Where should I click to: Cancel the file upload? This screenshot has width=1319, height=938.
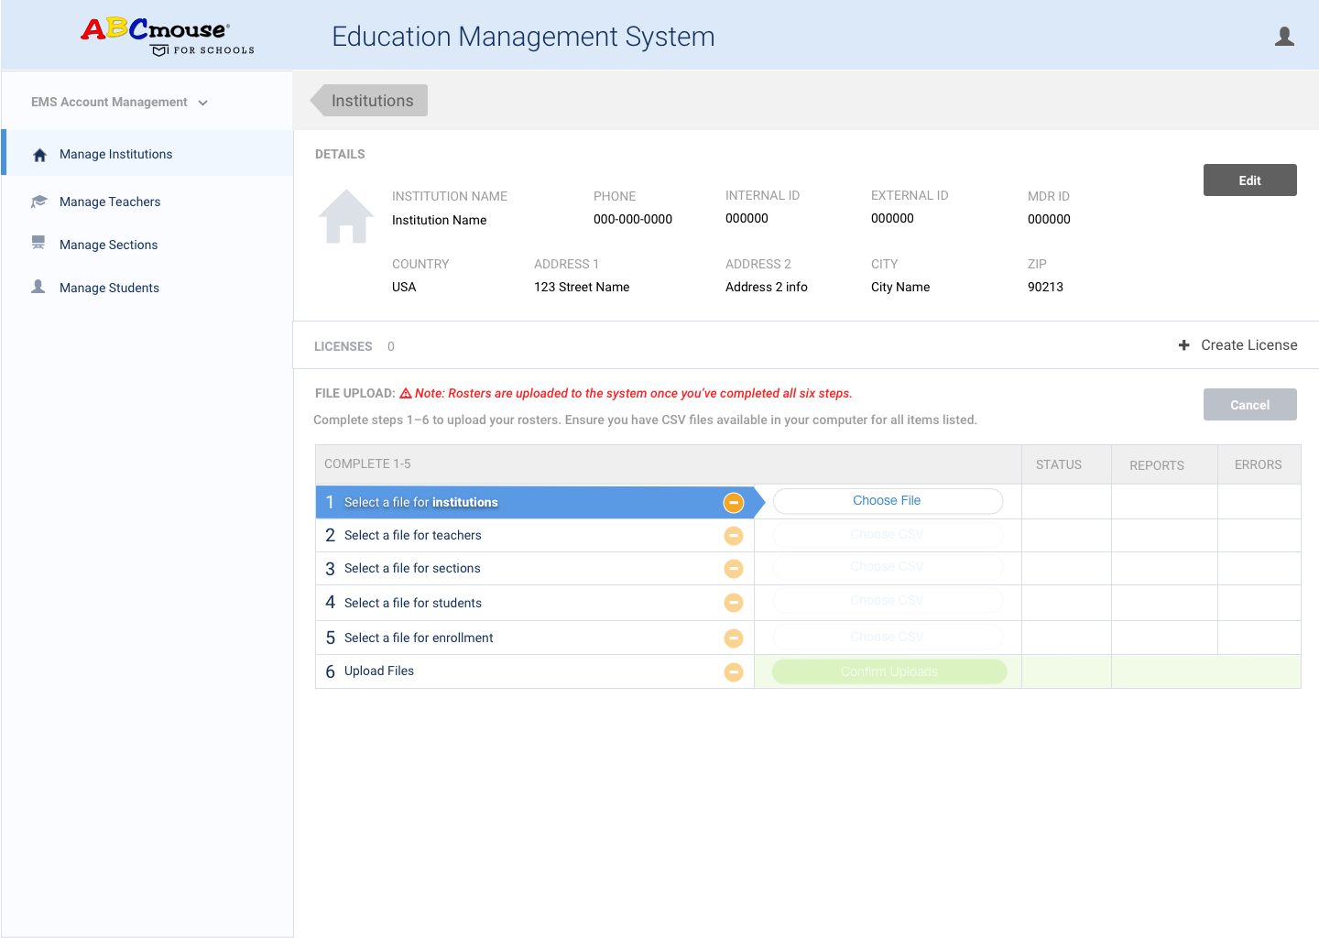pos(1249,405)
